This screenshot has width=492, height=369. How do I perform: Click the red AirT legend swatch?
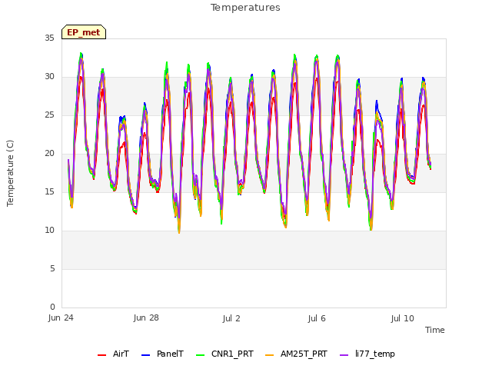101,355
